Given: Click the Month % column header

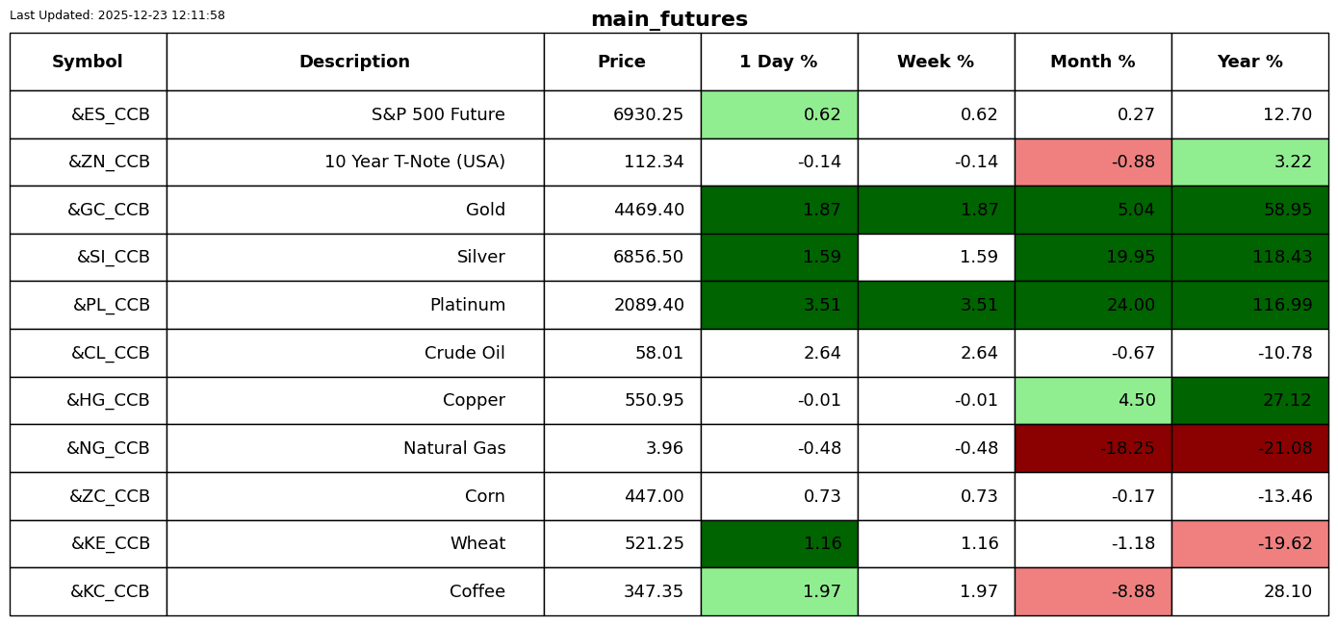Looking at the screenshot, I should coord(1093,62).
